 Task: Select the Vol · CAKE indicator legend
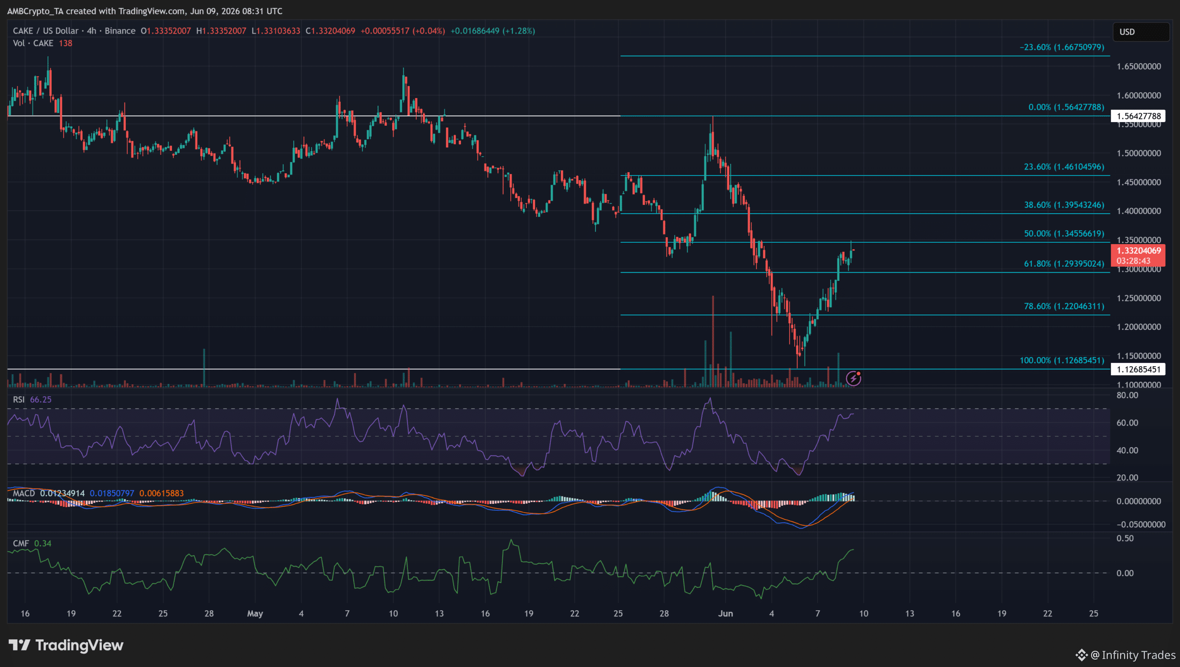(x=33, y=43)
